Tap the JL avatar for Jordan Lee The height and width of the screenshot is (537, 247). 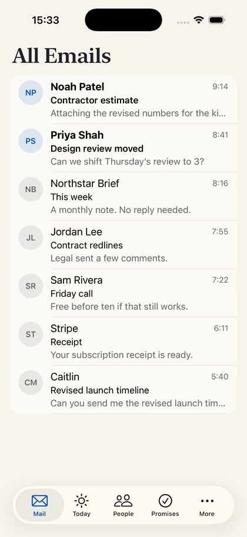pos(31,237)
